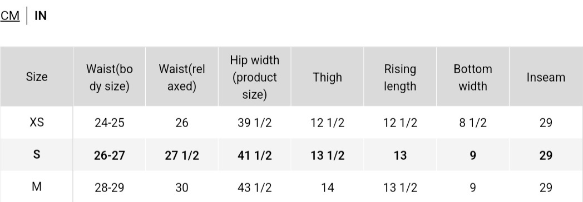The height and width of the screenshot is (202, 583).
Task: Click the 28-29 waist body size cell
Action: point(109,188)
